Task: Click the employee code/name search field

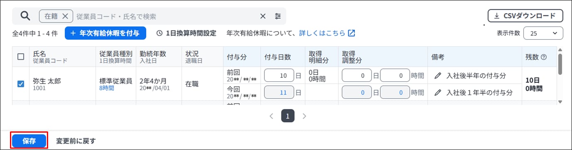Action: [x=166, y=16]
